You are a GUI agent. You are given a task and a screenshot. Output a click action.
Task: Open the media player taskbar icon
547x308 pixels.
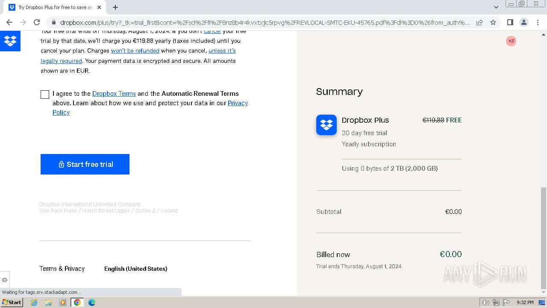(63, 302)
